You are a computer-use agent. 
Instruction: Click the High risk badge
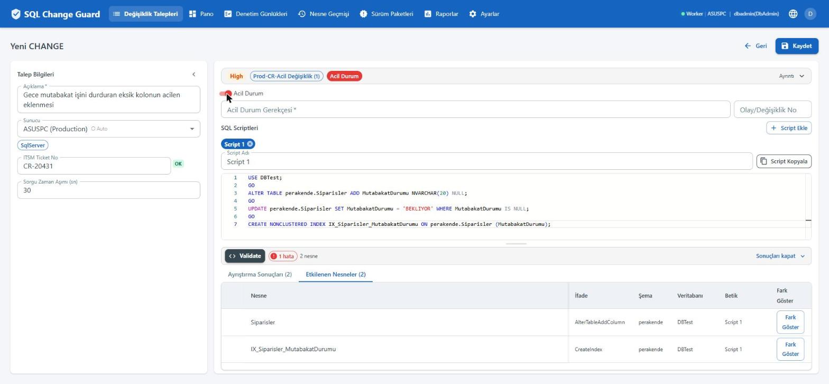coord(236,76)
